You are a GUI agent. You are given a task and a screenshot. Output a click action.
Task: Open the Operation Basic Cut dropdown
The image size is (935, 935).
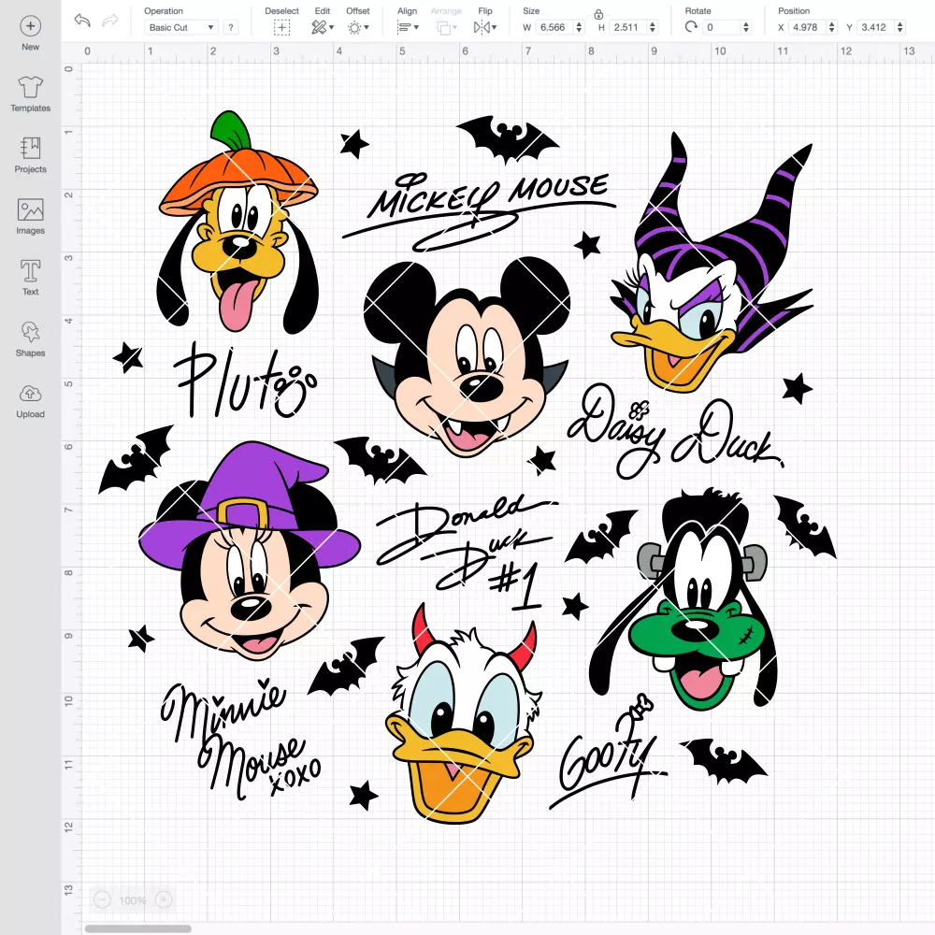pyautogui.click(x=180, y=27)
